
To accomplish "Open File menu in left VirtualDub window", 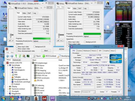I will [10, 7].
